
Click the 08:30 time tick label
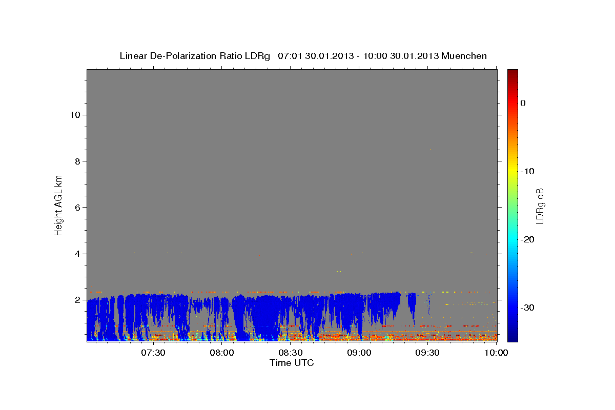(291, 353)
